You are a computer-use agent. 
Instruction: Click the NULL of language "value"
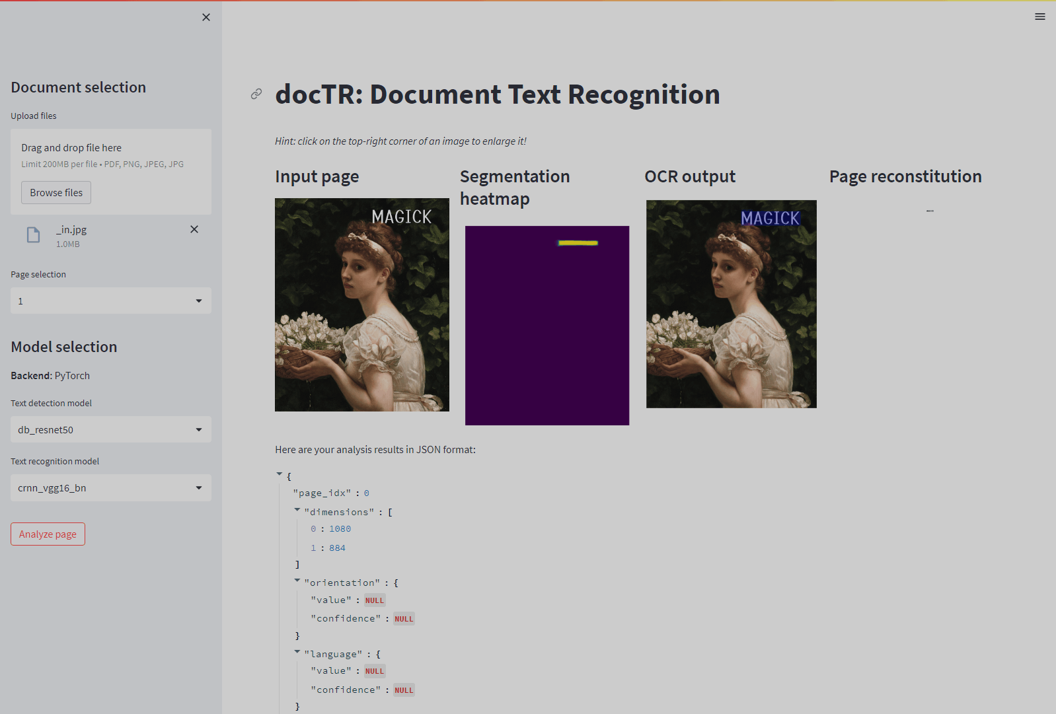(x=375, y=671)
